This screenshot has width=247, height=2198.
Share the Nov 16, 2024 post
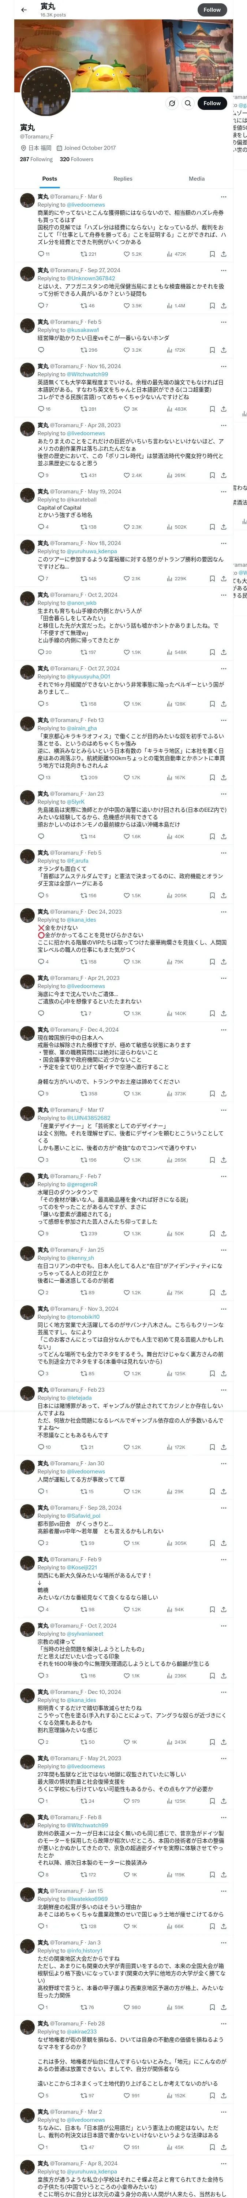[x=224, y=409]
